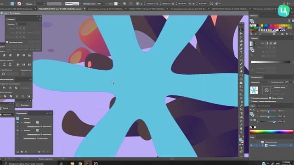Image resolution: width=294 pixels, height=165 pixels.
Task: Open the Градиент panel tab
Action: point(254,38)
